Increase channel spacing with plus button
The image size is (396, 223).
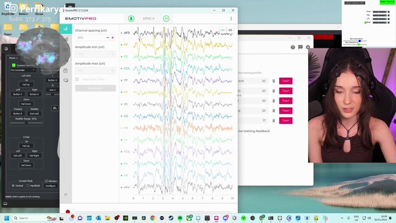tap(112, 38)
